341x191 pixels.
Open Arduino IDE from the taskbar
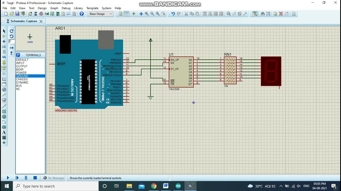[x=178, y=186]
